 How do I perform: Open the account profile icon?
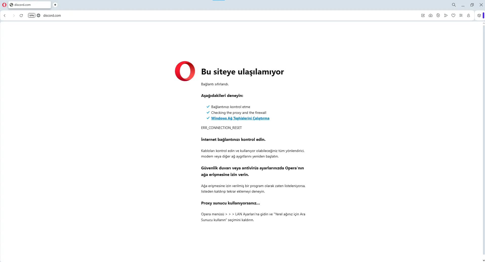pyautogui.click(x=469, y=15)
